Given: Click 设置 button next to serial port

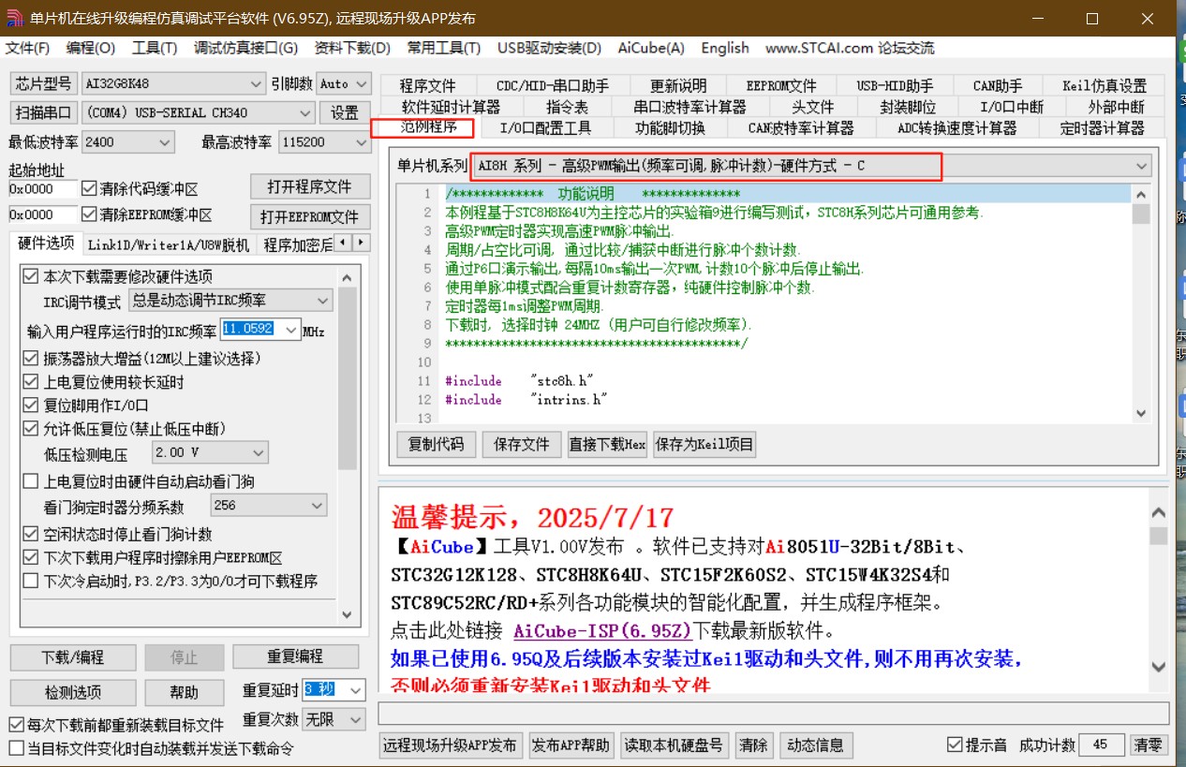Looking at the screenshot, I should 345,112.
